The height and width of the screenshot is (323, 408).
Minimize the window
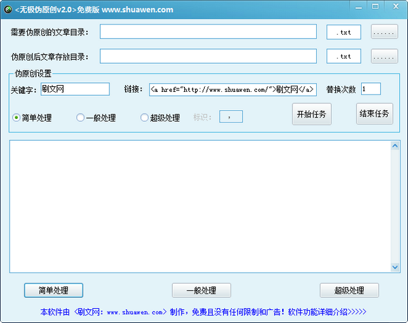pos(358,7)
